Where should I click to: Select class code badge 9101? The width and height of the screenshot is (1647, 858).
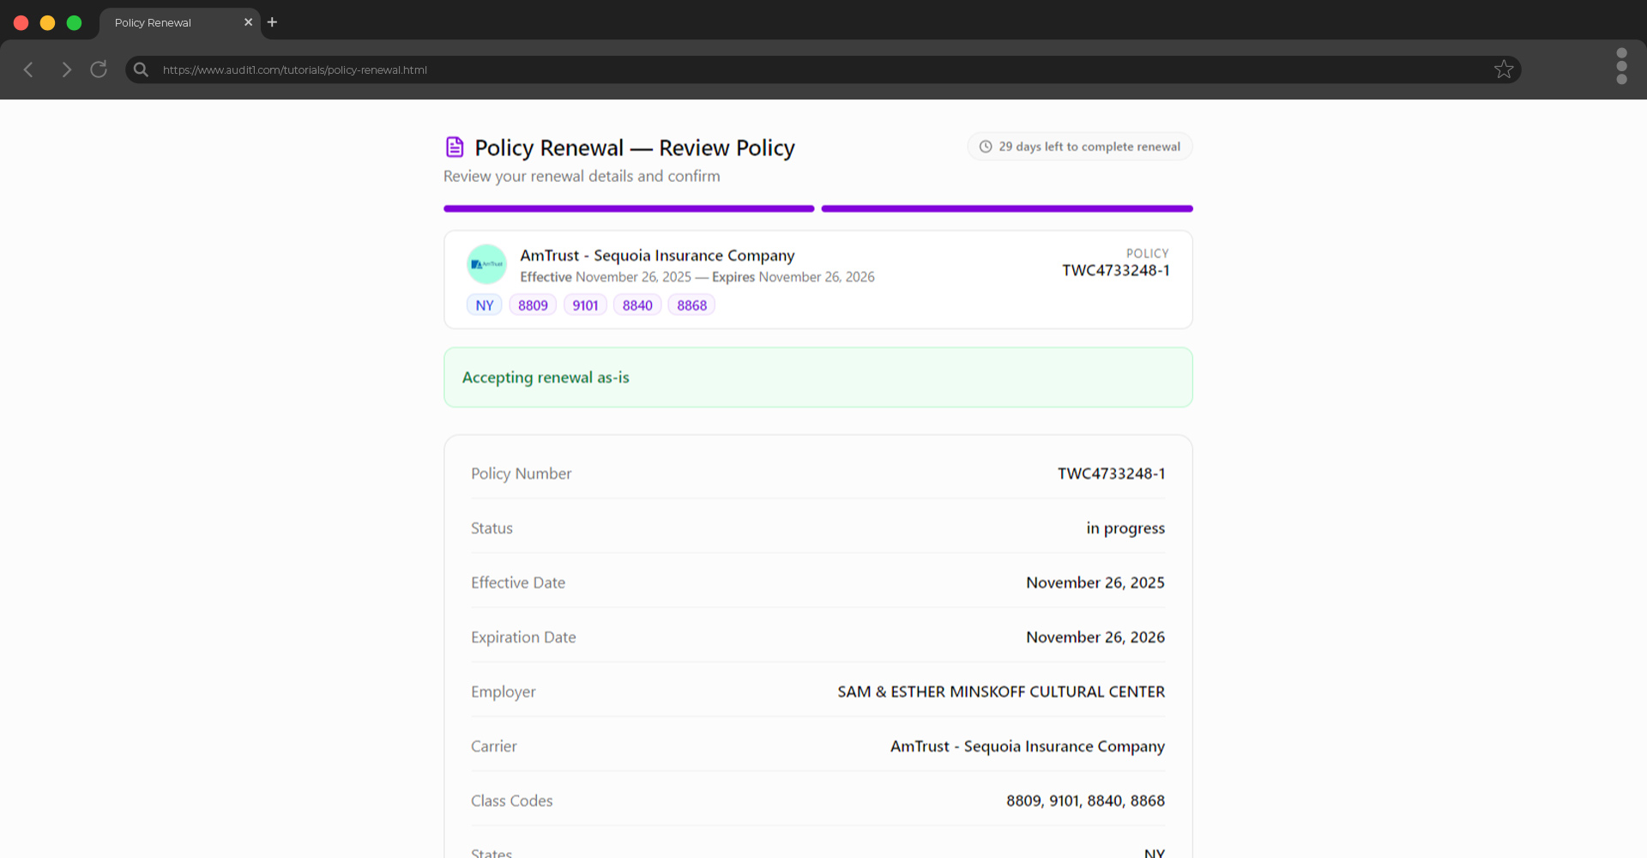point(585,305)
